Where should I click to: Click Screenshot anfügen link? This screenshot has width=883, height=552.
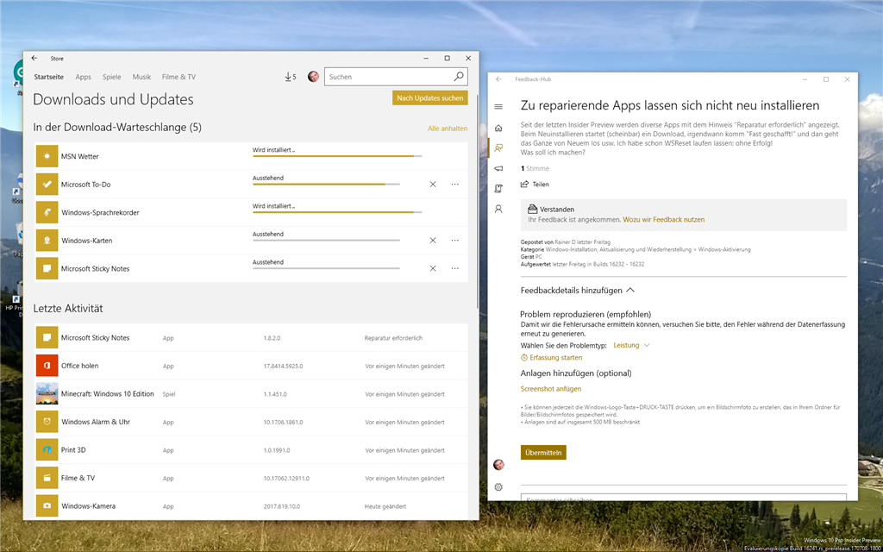pos(551,389)
